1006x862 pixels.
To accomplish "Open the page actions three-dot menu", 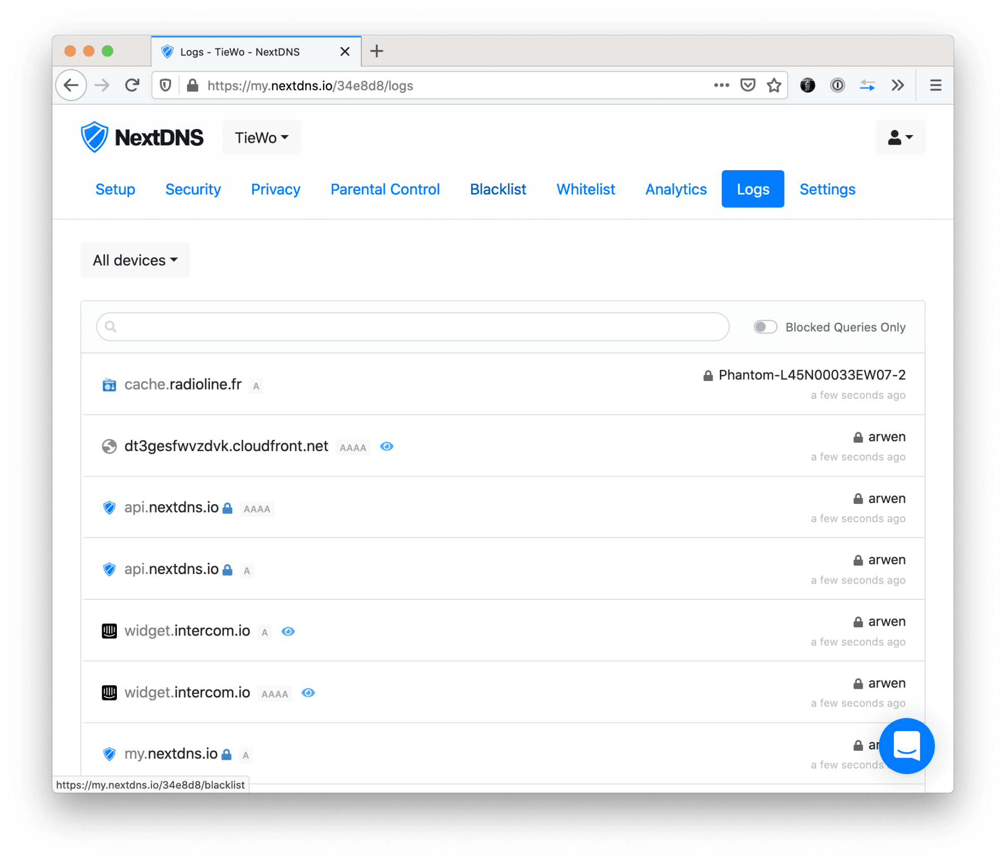I will [x=721, y=85].
